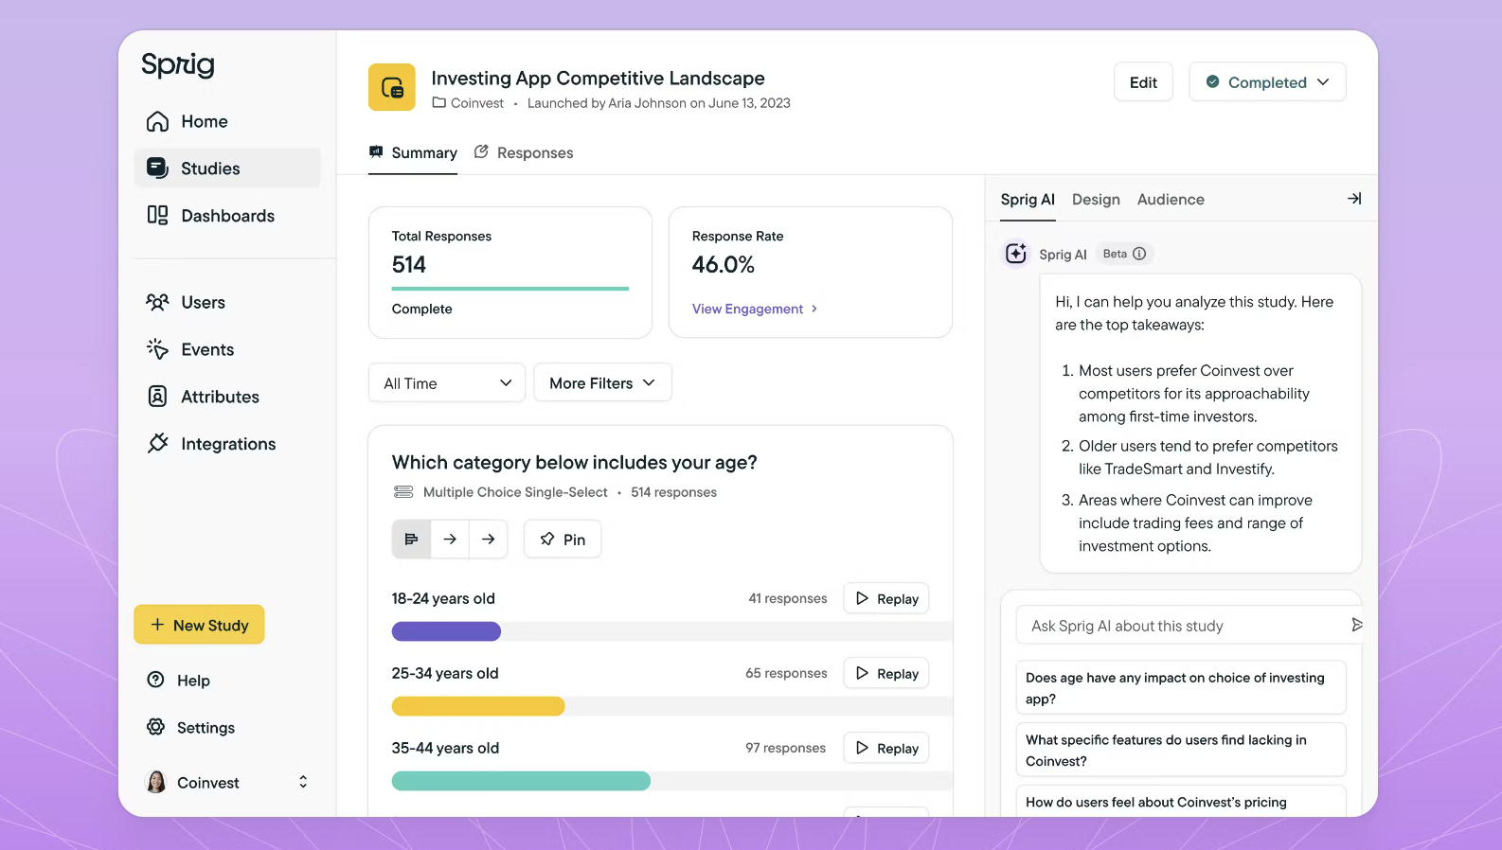The height and width of the screenshot is (850, 1502).
Task: Send the Sprig AI question
Action: coord(1356,625)
